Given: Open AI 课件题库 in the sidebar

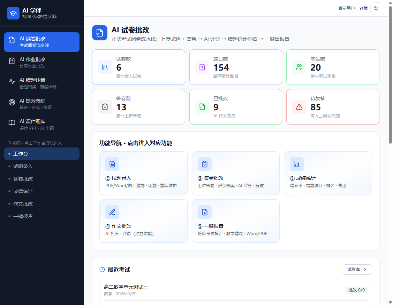Looking at the screenshot, I should (42, 125).
